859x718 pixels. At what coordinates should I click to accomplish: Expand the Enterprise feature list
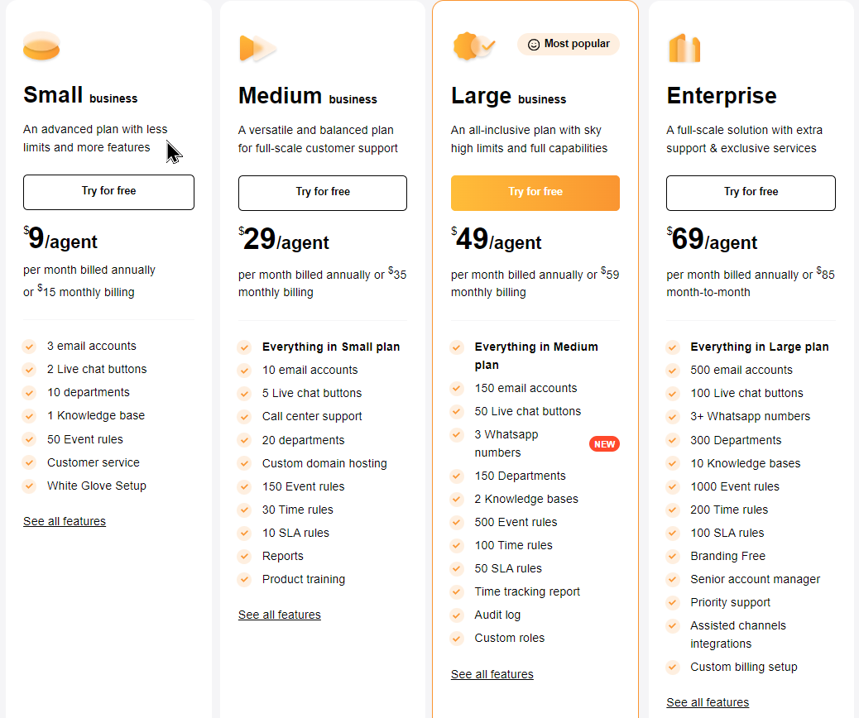707,702
